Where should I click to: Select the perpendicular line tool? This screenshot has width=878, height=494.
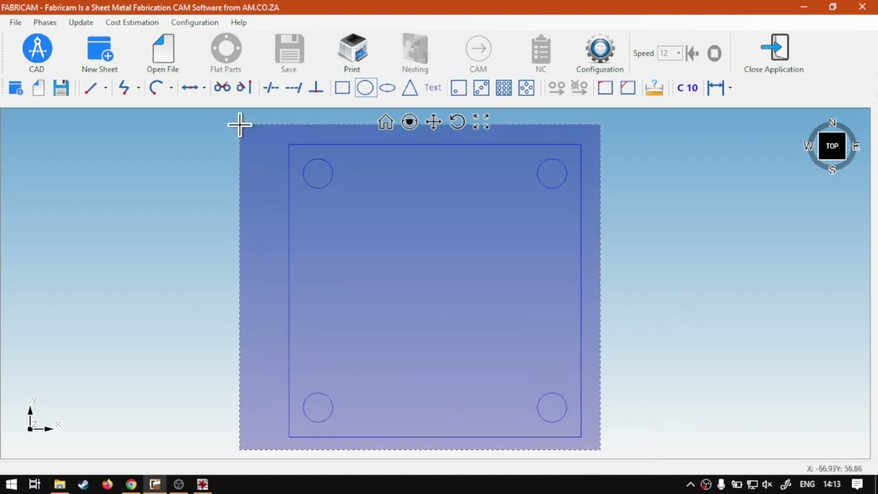316,88
